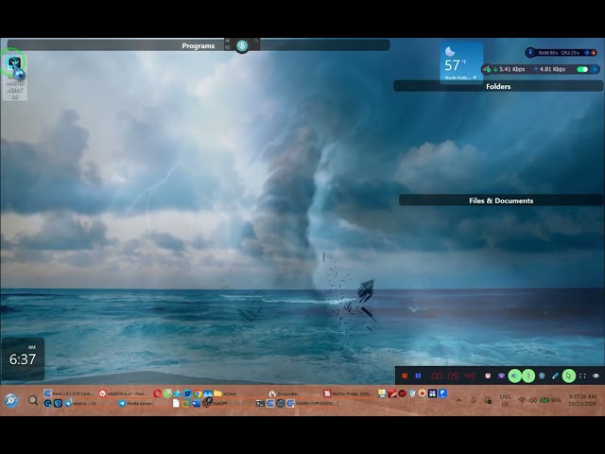605x454 pixels.
Task: Toggle system sound in the recorder bar
Action: [x=514, y=375]
